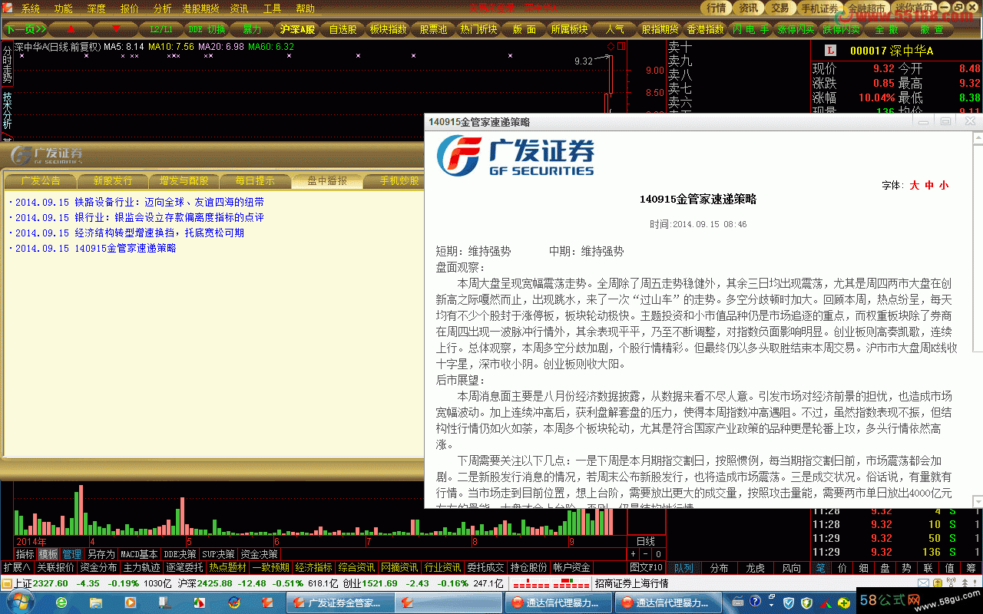Open the 工具 menu
983x614 pixels.
[x=272, y=8]
